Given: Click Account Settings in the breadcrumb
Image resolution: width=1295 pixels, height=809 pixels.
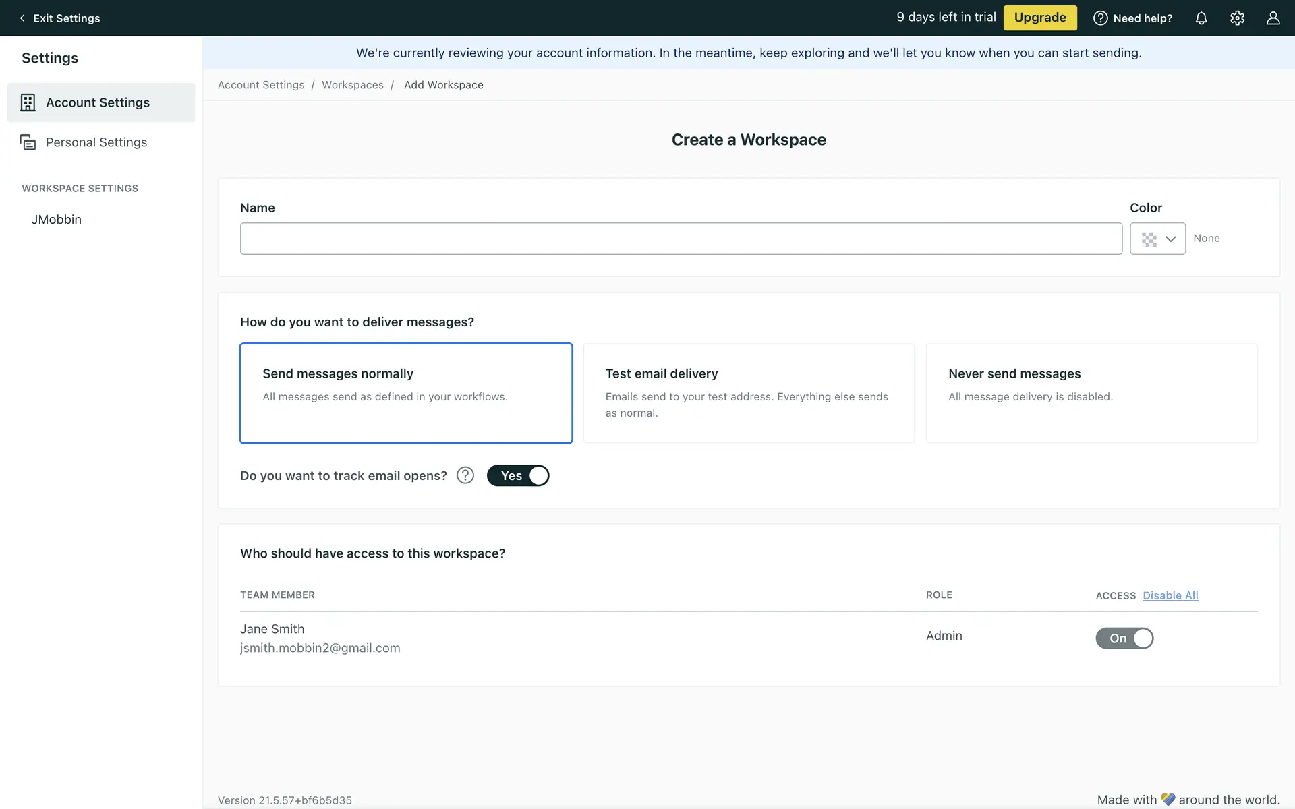Looking at the screenshot, I should pos(261,85).
